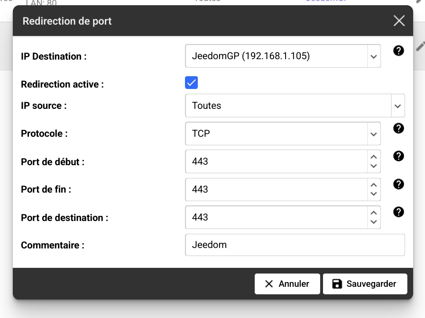Open help icon beside Port de fin
The height and width of the screenshot is (318, 425).
(x=398, y=184)
